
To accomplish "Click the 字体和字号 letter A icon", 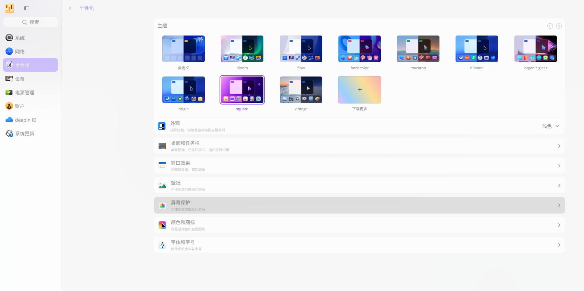I will click(162, 245).
